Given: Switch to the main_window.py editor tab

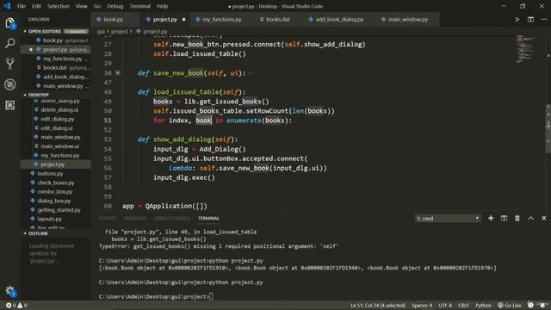Looking at the screenshot, I should 407,19.
